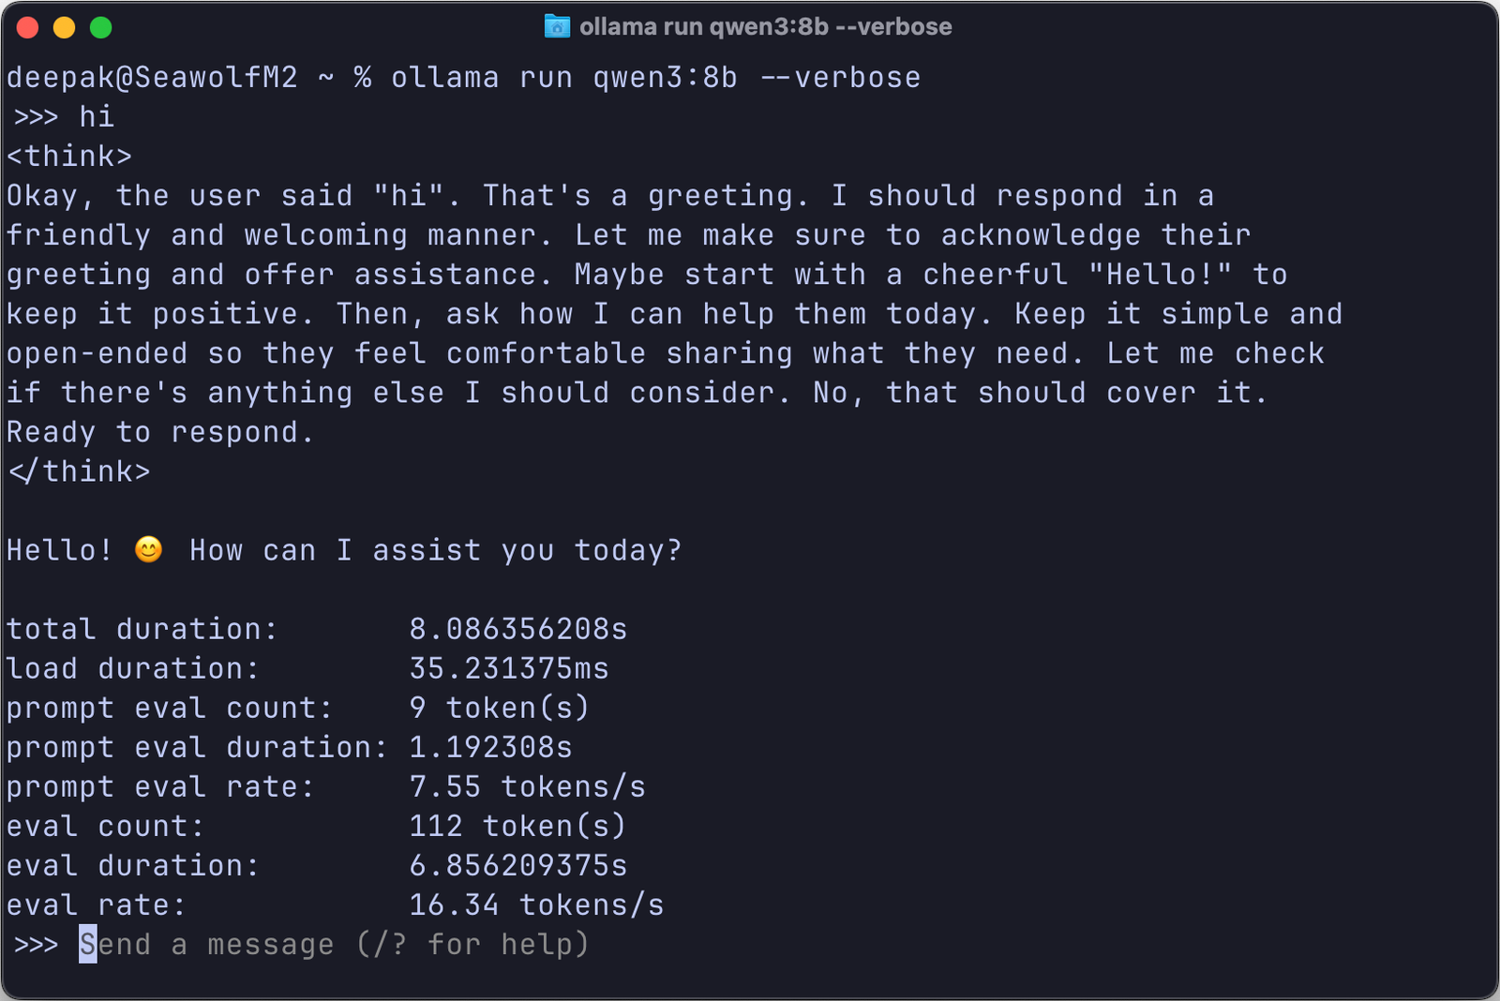Click the folder icon in title bar
This screenshot has height=1001, width=1500.
pyautogui.click(x=557, y=26)
